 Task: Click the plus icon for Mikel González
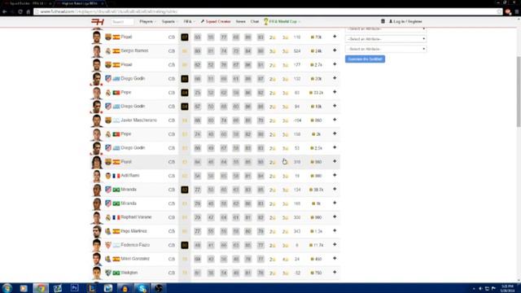pyautogui.click(x=335, y=259)
